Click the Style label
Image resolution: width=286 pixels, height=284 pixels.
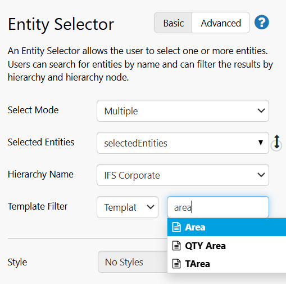point(17,262)
